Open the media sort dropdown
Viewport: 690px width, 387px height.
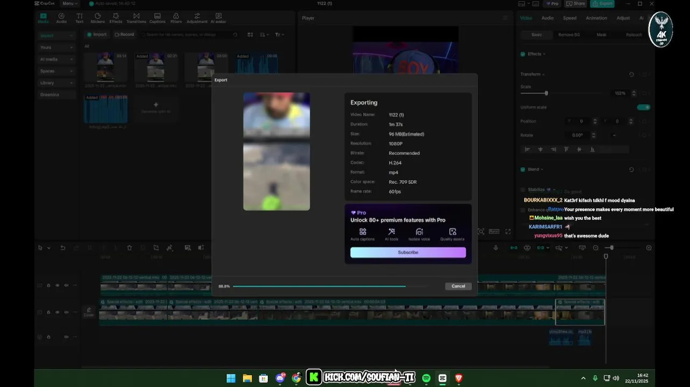[x=264, y=34]
